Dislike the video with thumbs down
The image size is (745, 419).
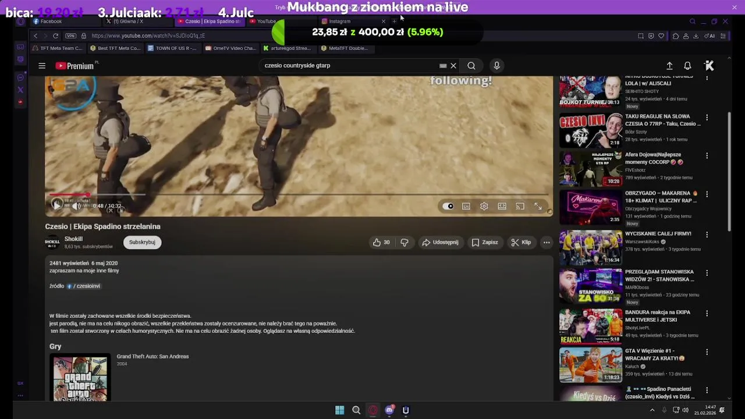(x=405, y=242)
